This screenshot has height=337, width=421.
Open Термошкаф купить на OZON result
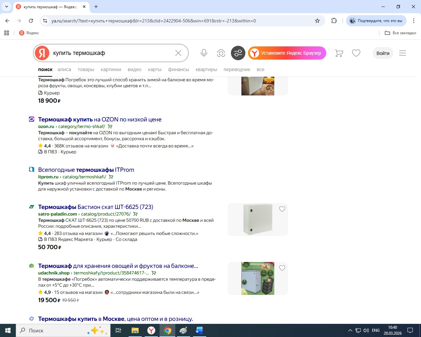click(x=100, y=119)
